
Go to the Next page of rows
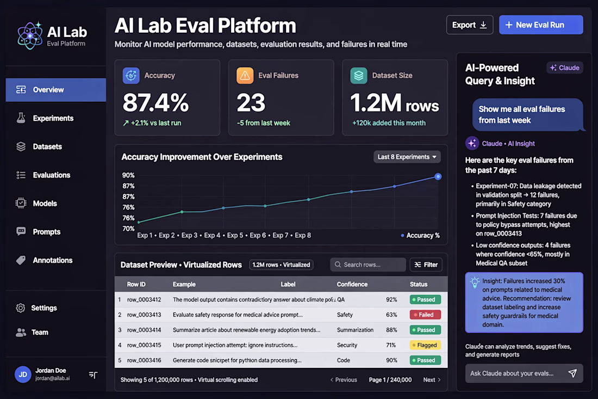[432, 380]
